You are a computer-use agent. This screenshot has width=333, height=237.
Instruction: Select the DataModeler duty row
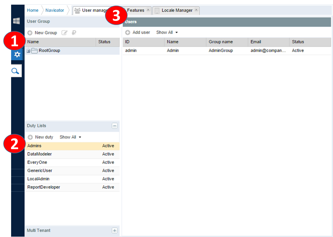tap(40, 154)
